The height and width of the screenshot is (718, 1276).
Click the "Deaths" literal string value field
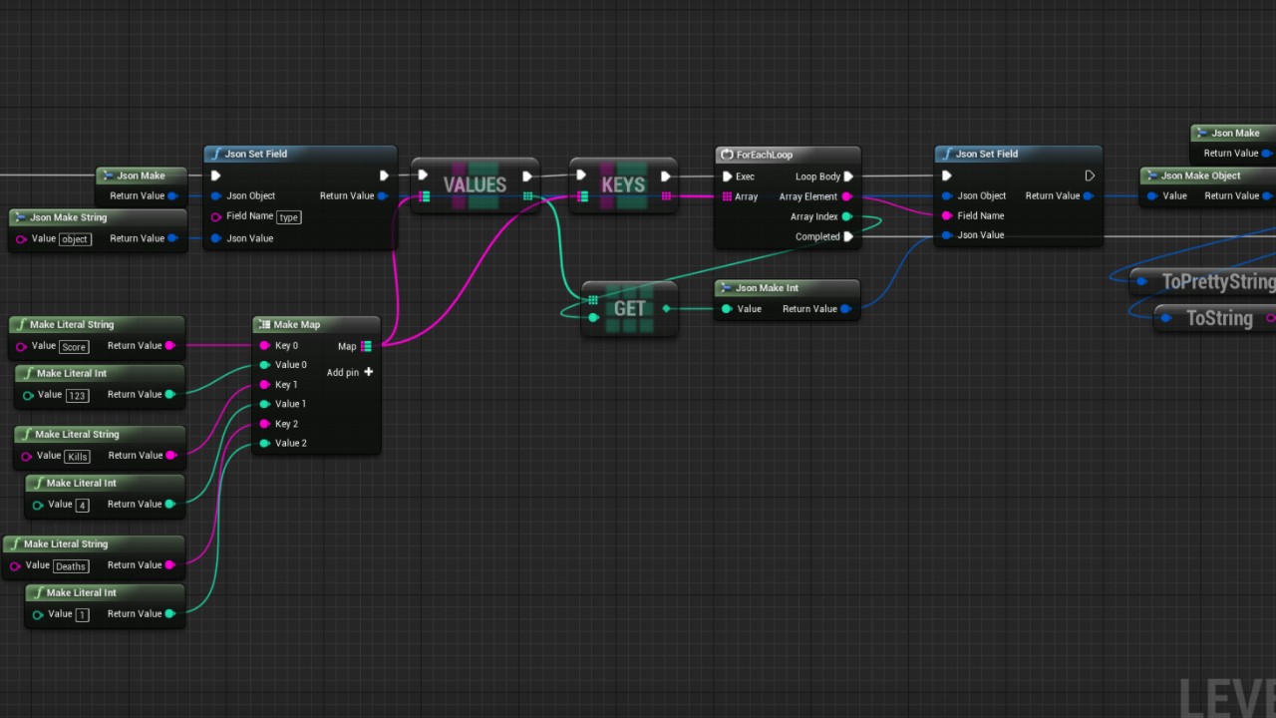[x=70, y=566]
